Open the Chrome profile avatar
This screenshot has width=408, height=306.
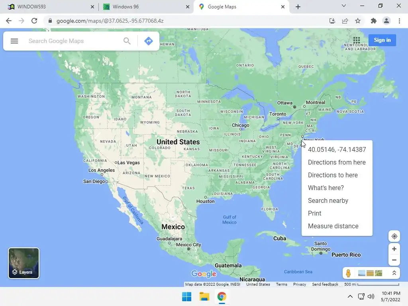click(x=386, y=21)
